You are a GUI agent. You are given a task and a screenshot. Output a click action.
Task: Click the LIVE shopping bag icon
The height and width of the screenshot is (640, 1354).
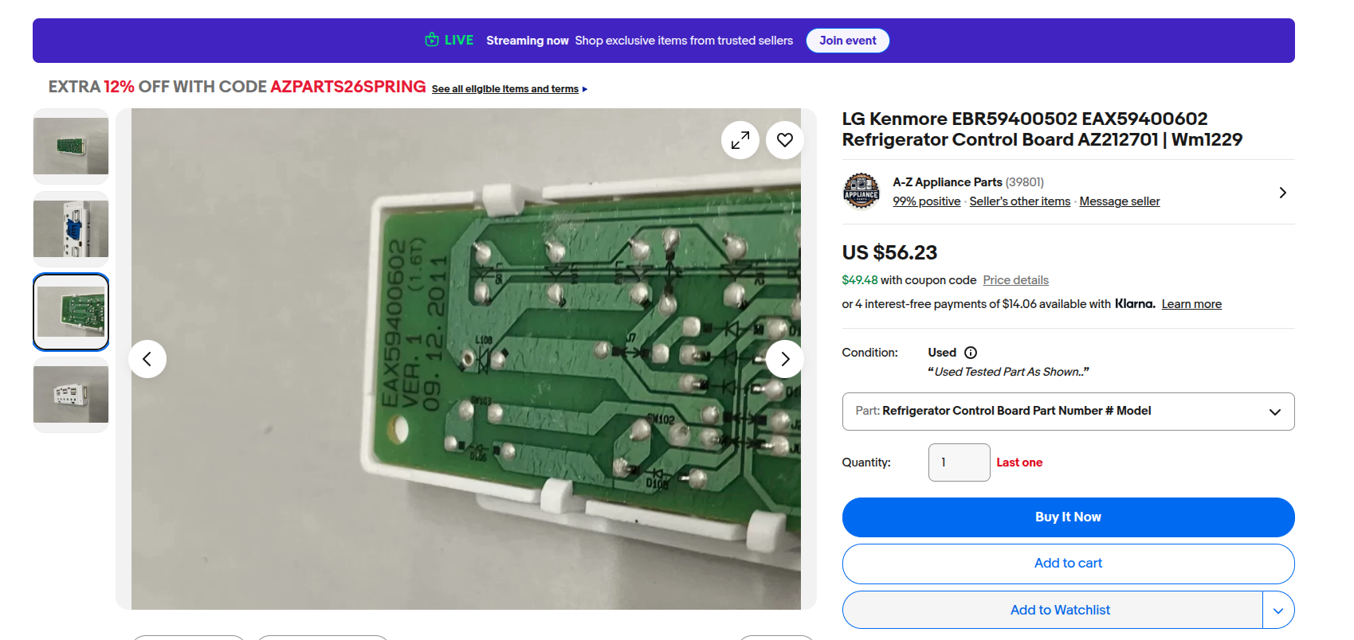[432, 40]
